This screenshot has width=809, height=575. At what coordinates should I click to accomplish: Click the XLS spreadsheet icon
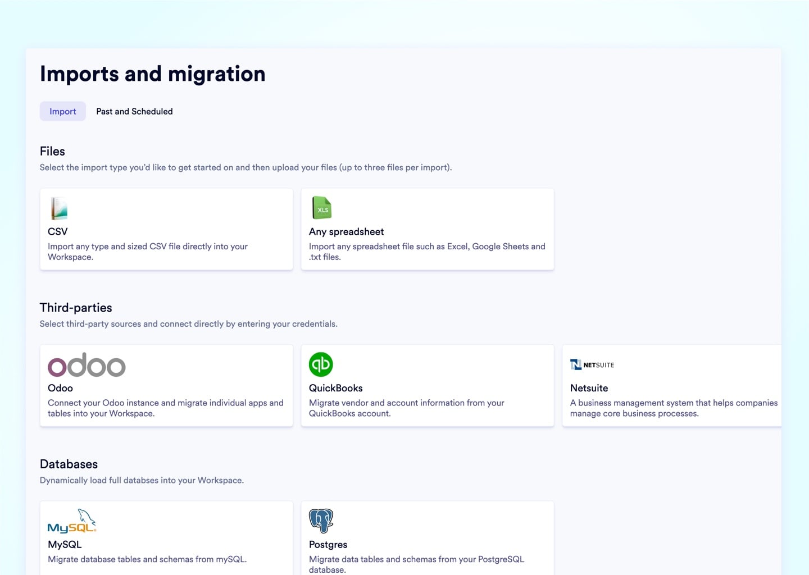point(321,207)
